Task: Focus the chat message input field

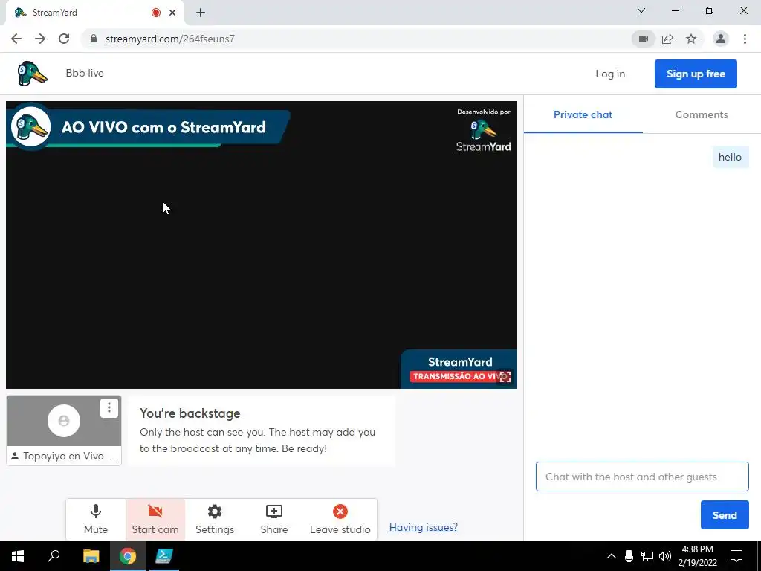Action: coord(642,477)
